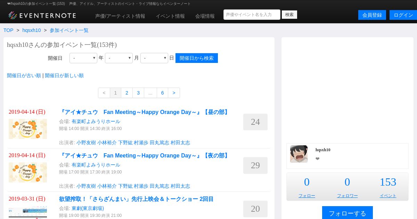The image size is (417, 219).
Task: Open hqsxh10 profile avatar image
Action: tap(299, 154)
